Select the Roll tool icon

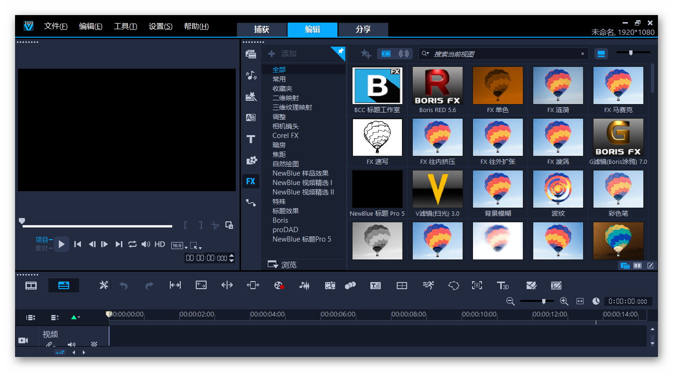pos(227,285)
